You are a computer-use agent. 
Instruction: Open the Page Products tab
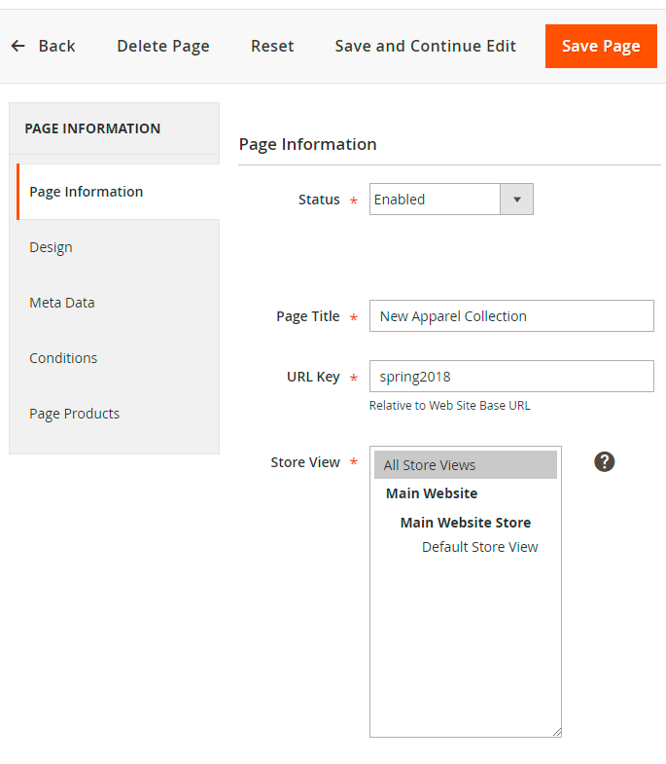(75, 414)
